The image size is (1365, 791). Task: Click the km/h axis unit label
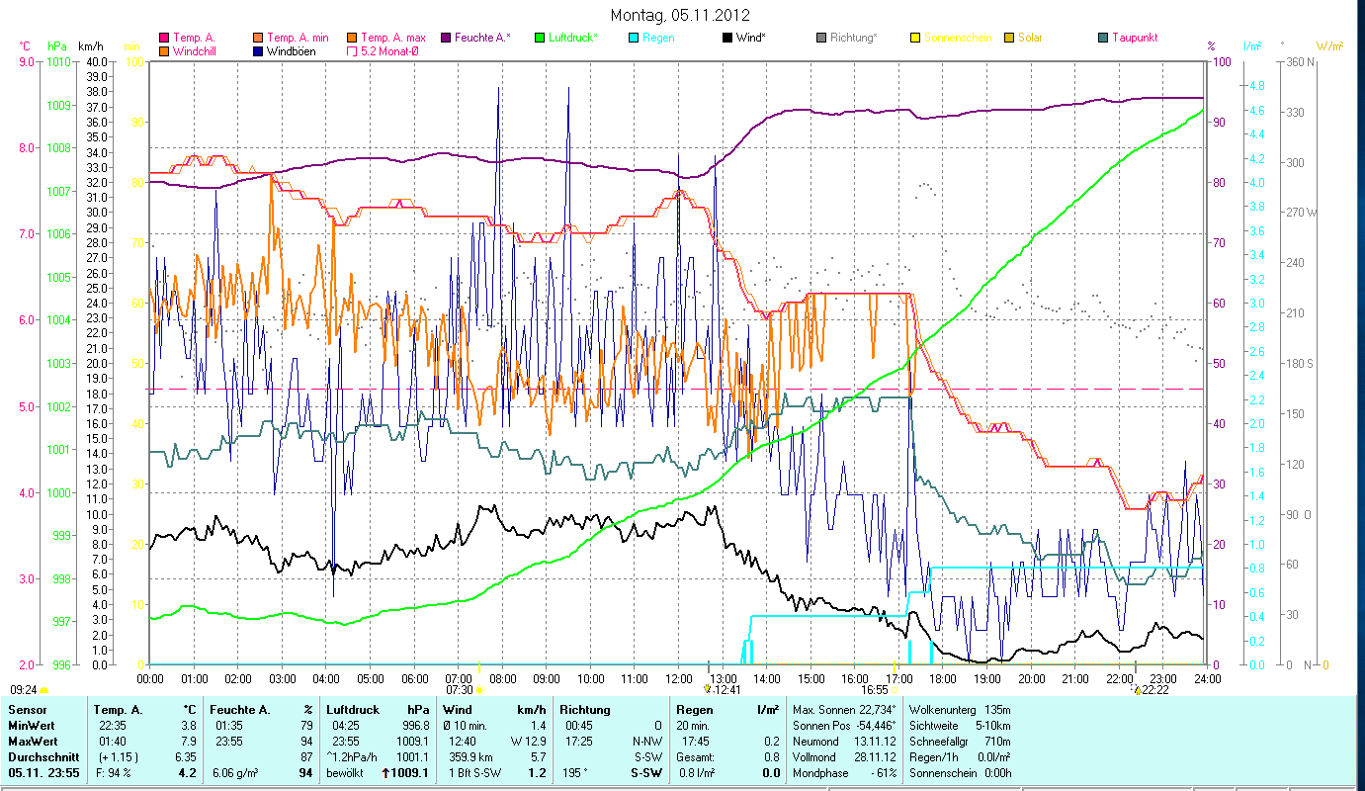(x=90, y=46)
